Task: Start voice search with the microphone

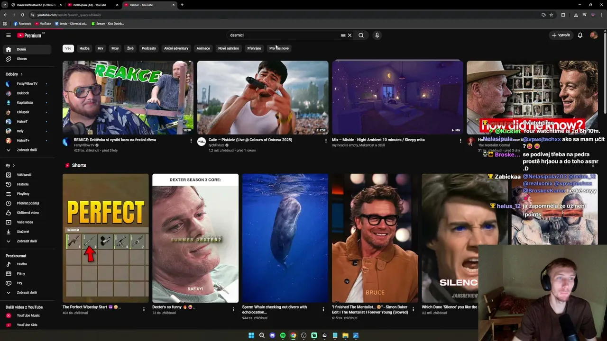Action: (x=377, y=35)
